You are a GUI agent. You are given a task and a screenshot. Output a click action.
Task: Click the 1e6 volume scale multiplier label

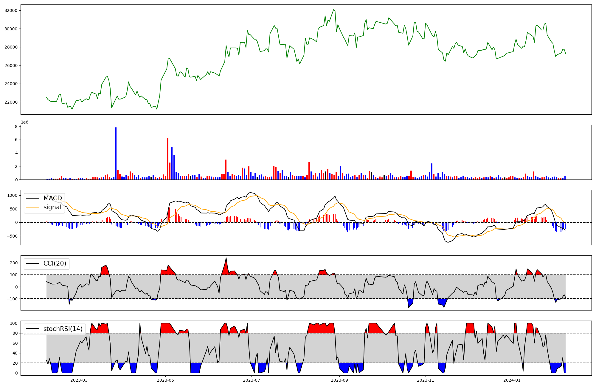click(24, 122)
